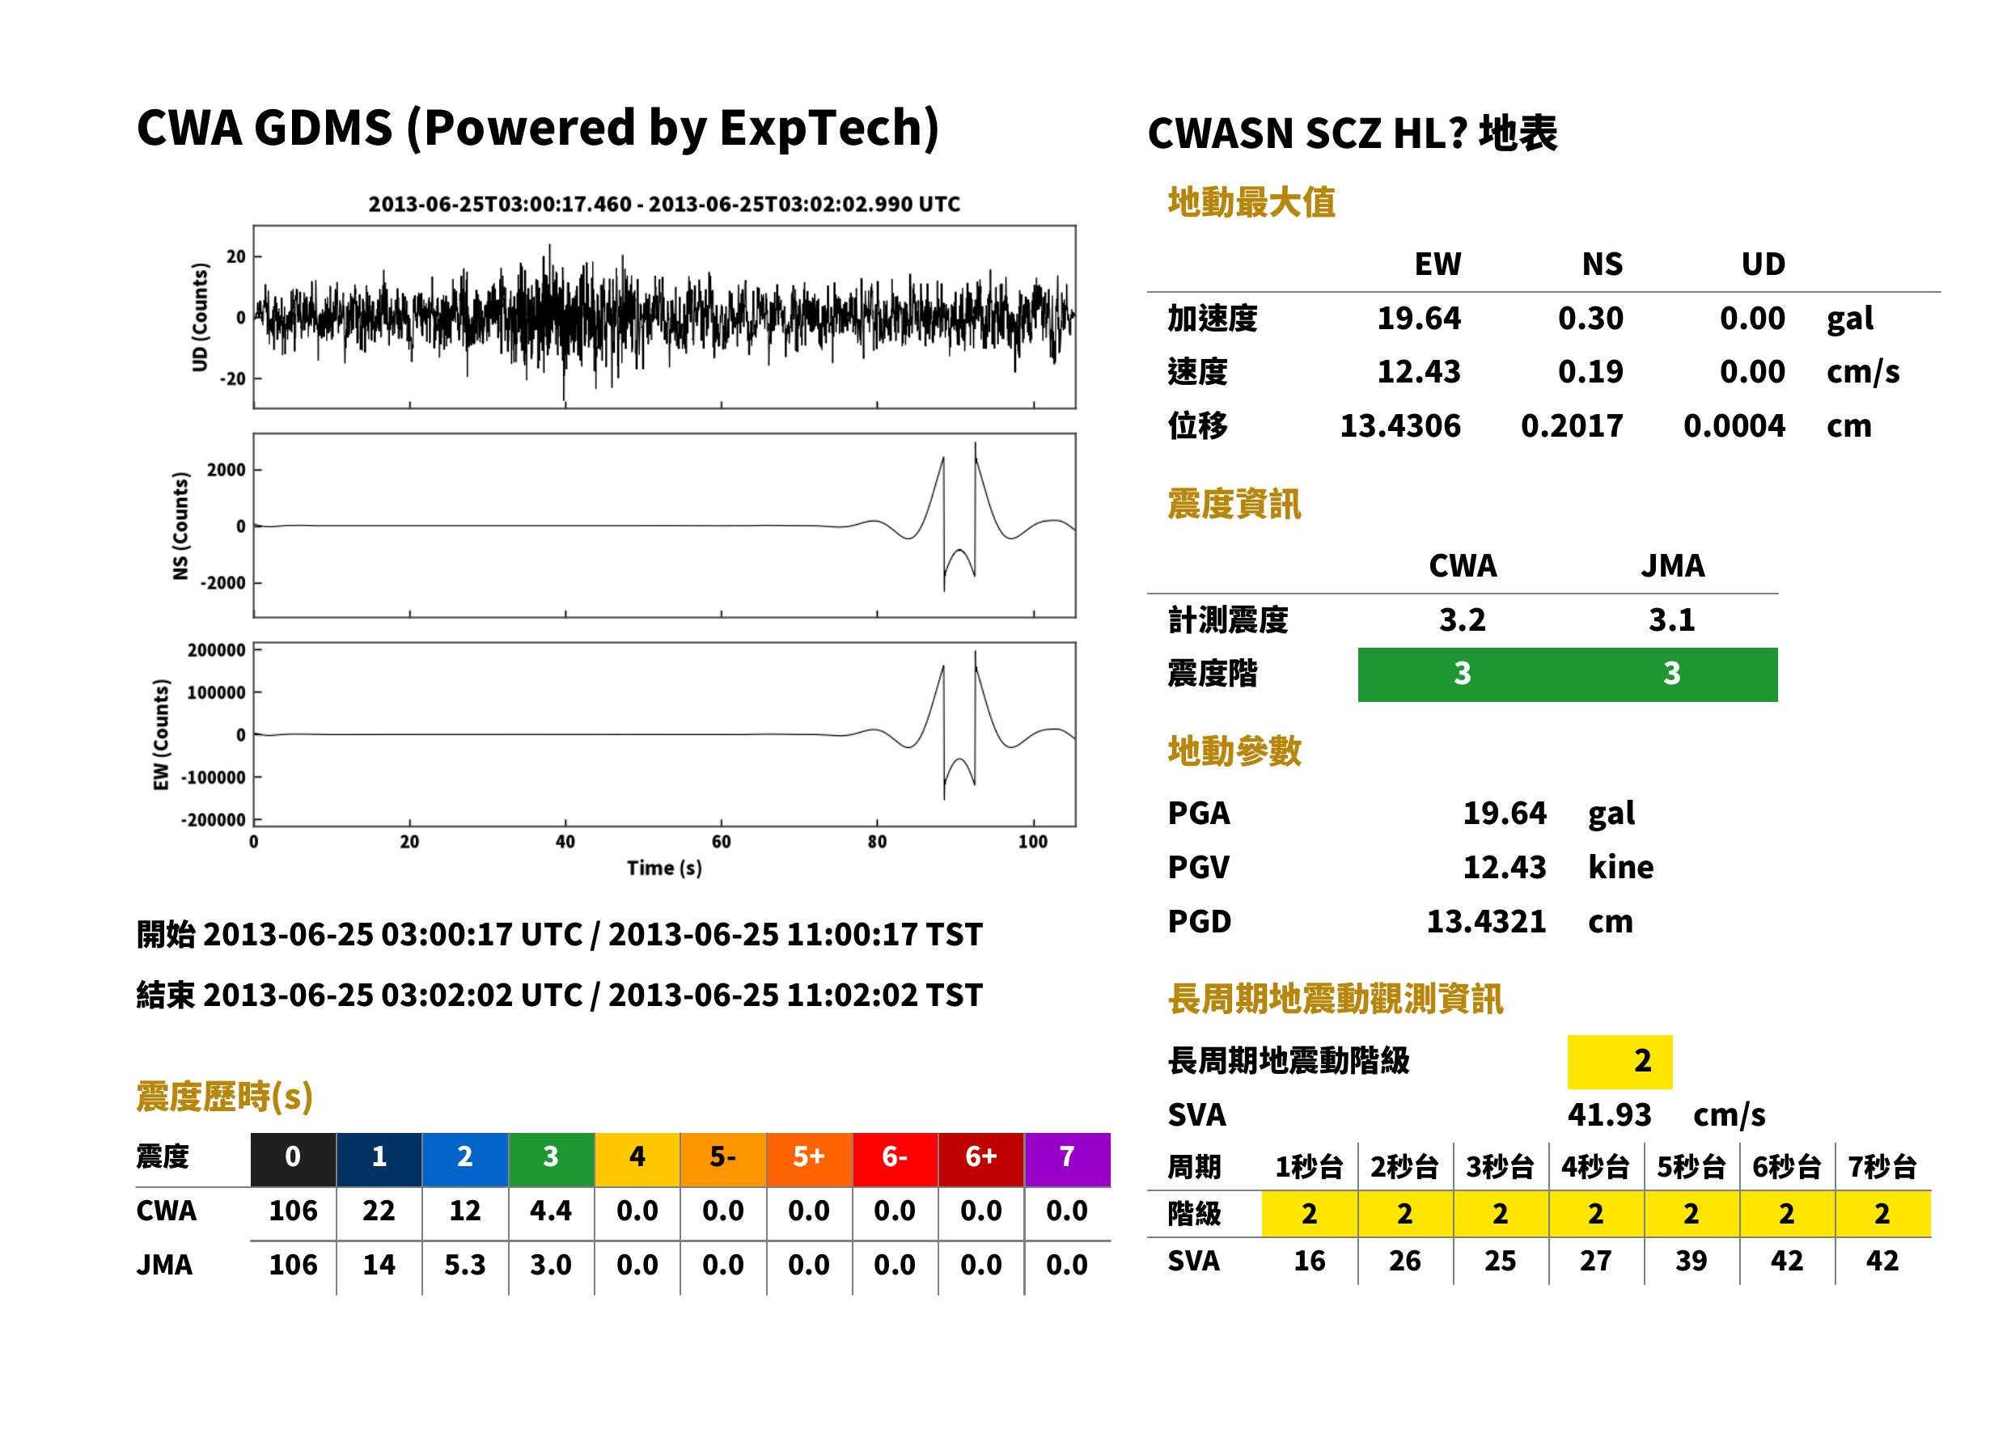Select the red 6- intensity cell
This screenshot has width=2007, height=1433.
(895, 1159)
